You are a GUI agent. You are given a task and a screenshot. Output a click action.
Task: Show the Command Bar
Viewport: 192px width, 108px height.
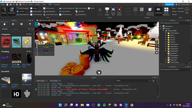tap(36, 14)
